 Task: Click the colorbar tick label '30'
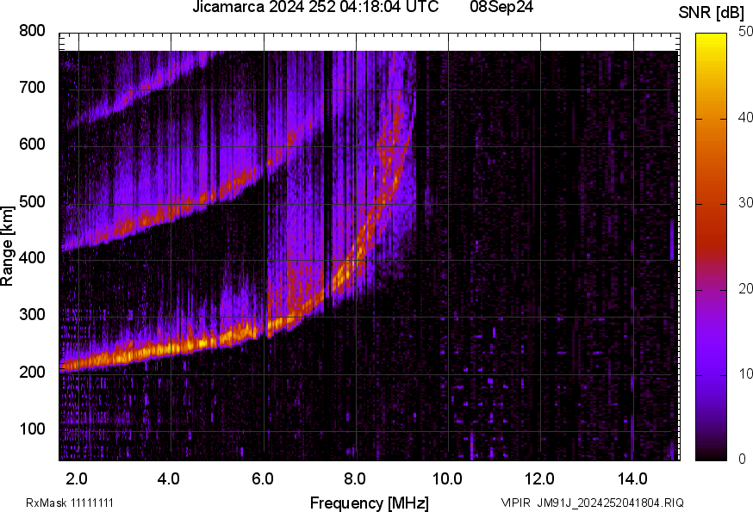click(745, 202)
